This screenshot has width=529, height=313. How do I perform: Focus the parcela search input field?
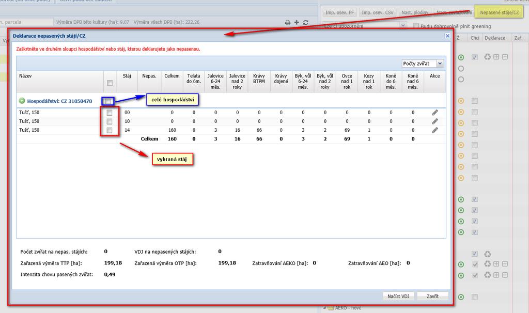[26, 22]
